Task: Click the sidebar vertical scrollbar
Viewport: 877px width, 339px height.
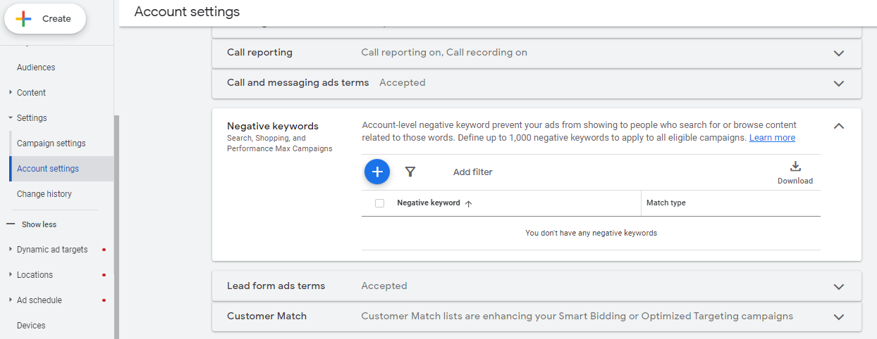Action: coord(116,225)
